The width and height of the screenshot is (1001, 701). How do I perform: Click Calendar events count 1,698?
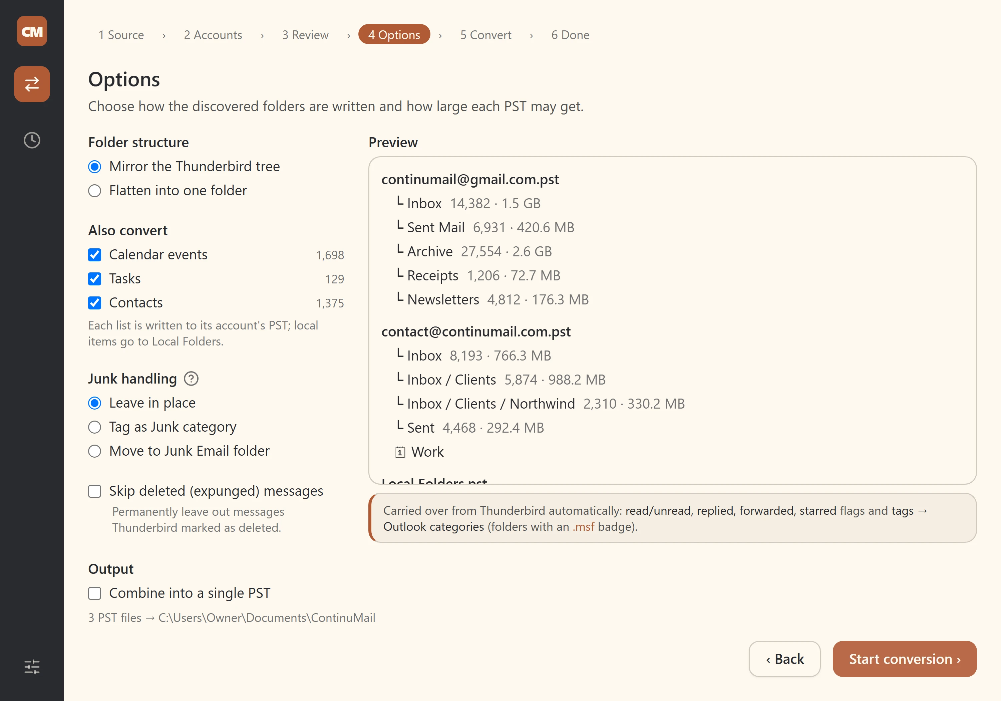pos(330,255)
